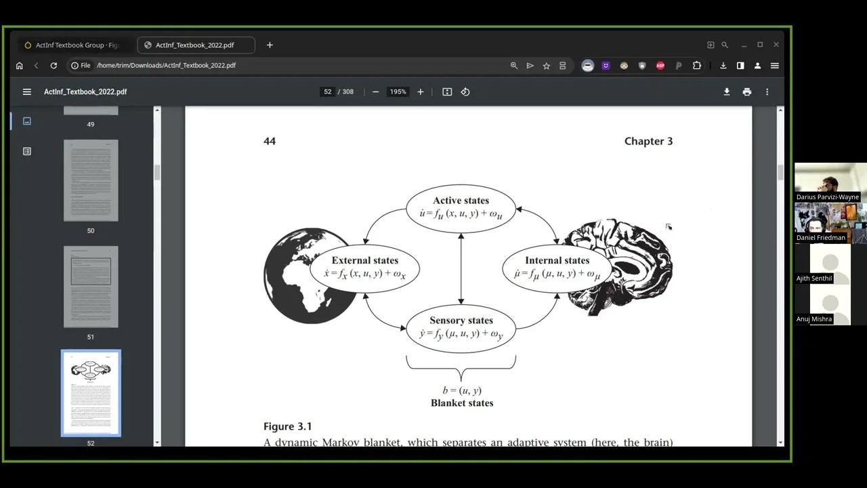Click zoom in to enlarge the PDF page
The width and height of the screenshot is (867, 488).
coord(420,91)
